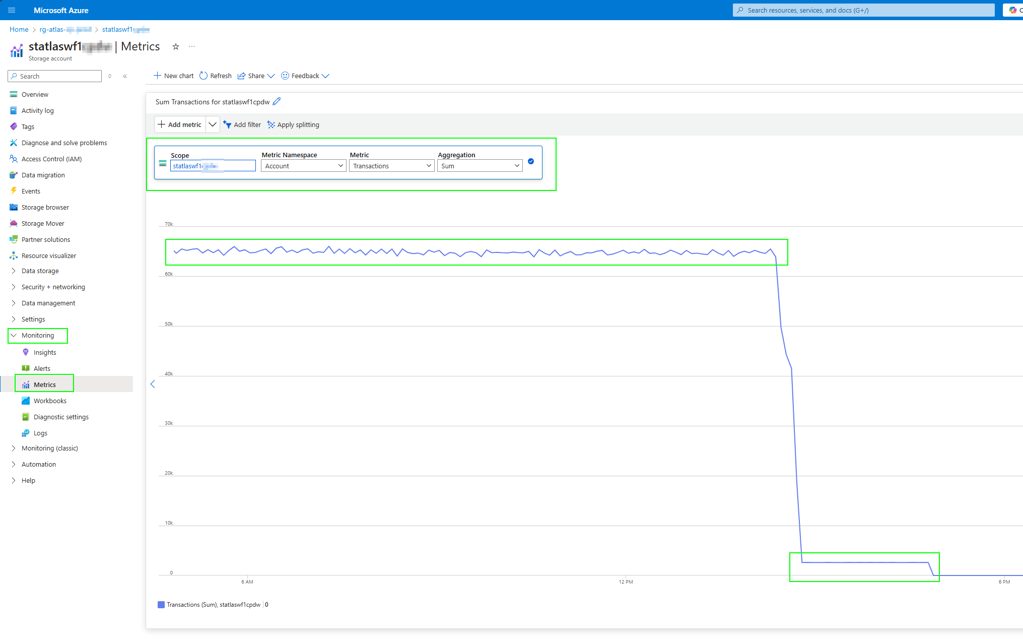
Task: Open Storage browser in sidebar
Action: (45, 207)
